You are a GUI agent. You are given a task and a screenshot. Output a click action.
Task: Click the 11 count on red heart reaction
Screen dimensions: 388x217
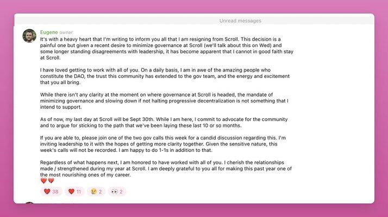tap(79, 192)
